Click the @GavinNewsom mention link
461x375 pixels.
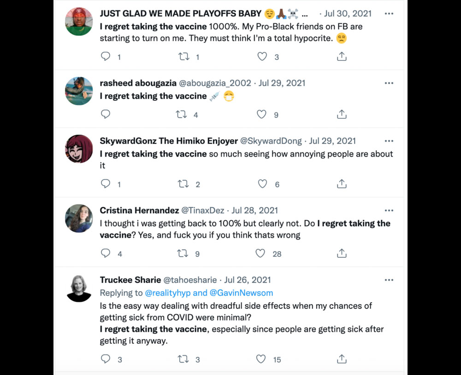241,293
